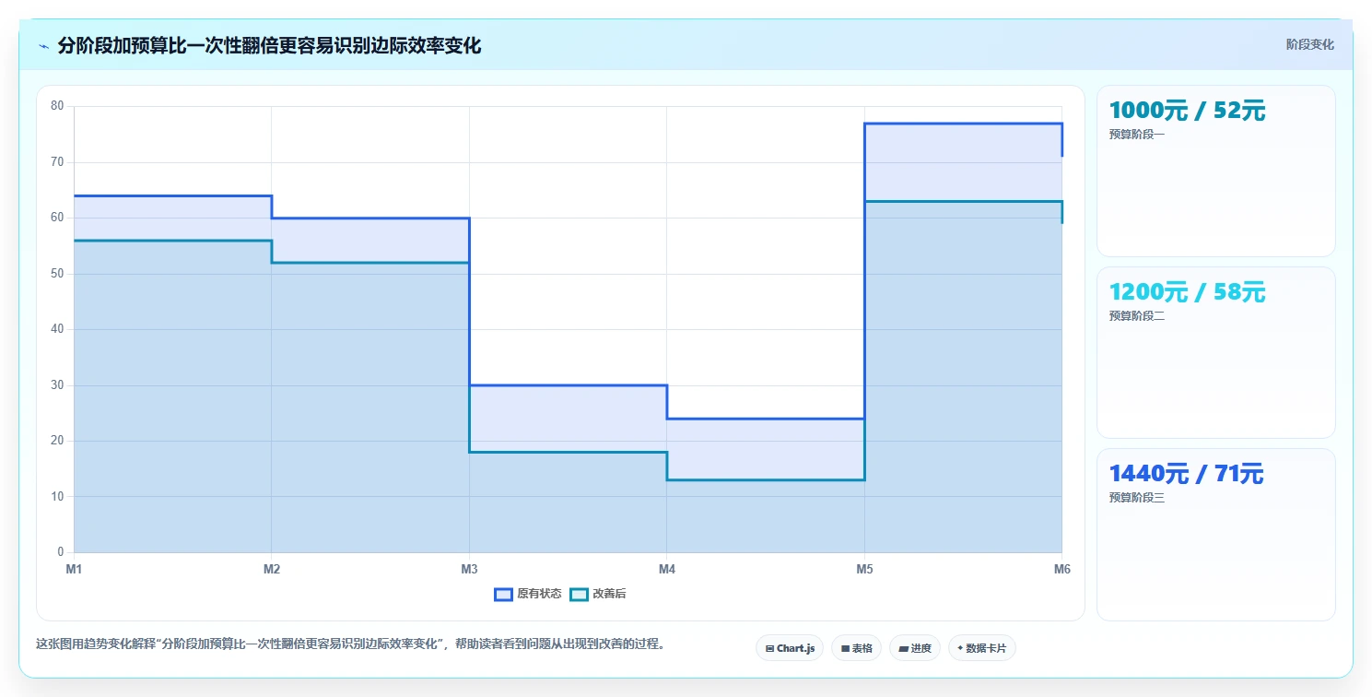Image resolution: width=1372 pixels, height=697 pixels.
Task: Click the 阶段变化 label in the header
Action: click(x=1309, y=44)
